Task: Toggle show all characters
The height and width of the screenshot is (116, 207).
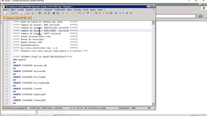Action: tap(84, 13)
